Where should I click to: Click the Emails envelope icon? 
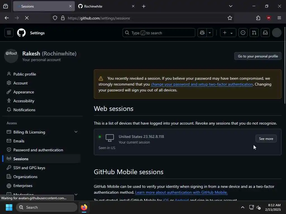[9, 141]
